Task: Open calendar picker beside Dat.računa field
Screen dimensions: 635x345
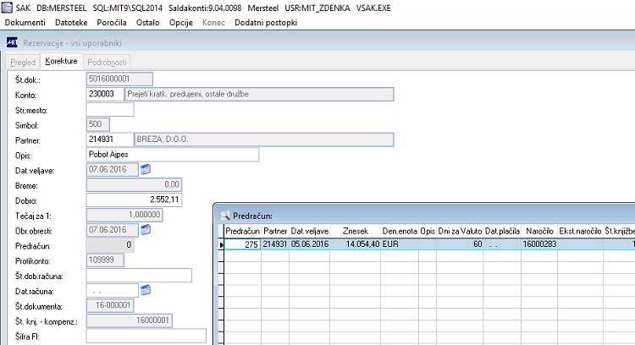Action: [146, 290]
